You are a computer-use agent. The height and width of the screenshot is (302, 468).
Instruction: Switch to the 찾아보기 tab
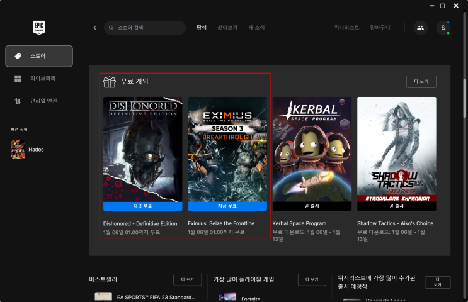[x=227, y=28]
